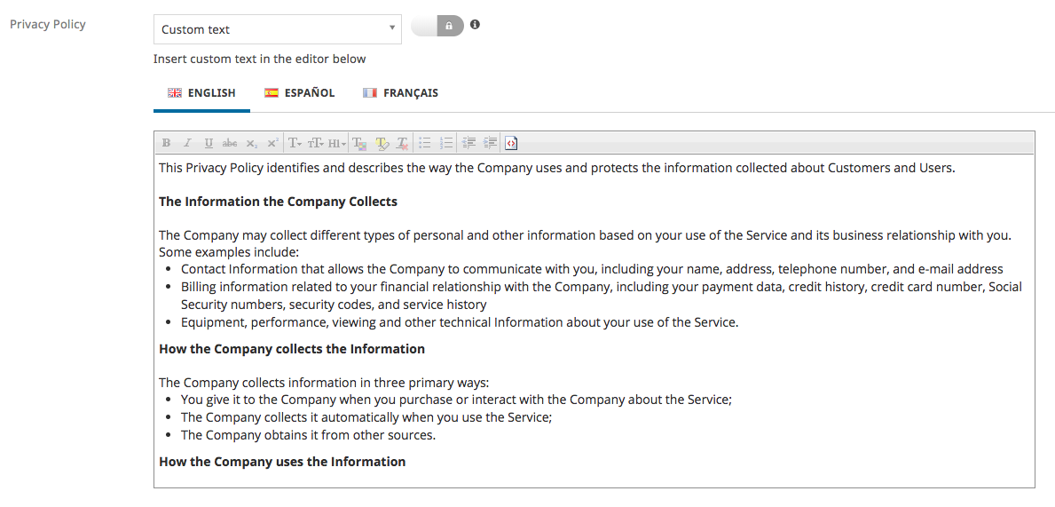
Task: Apply italic formatting
Action: pos(188,143)
